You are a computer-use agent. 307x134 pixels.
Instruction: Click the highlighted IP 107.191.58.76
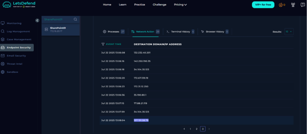coord(141,120)
